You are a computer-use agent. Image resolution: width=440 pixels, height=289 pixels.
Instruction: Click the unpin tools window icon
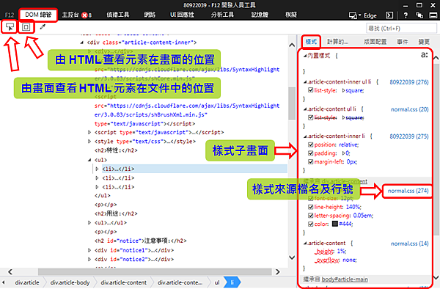(x=419, y=15)
